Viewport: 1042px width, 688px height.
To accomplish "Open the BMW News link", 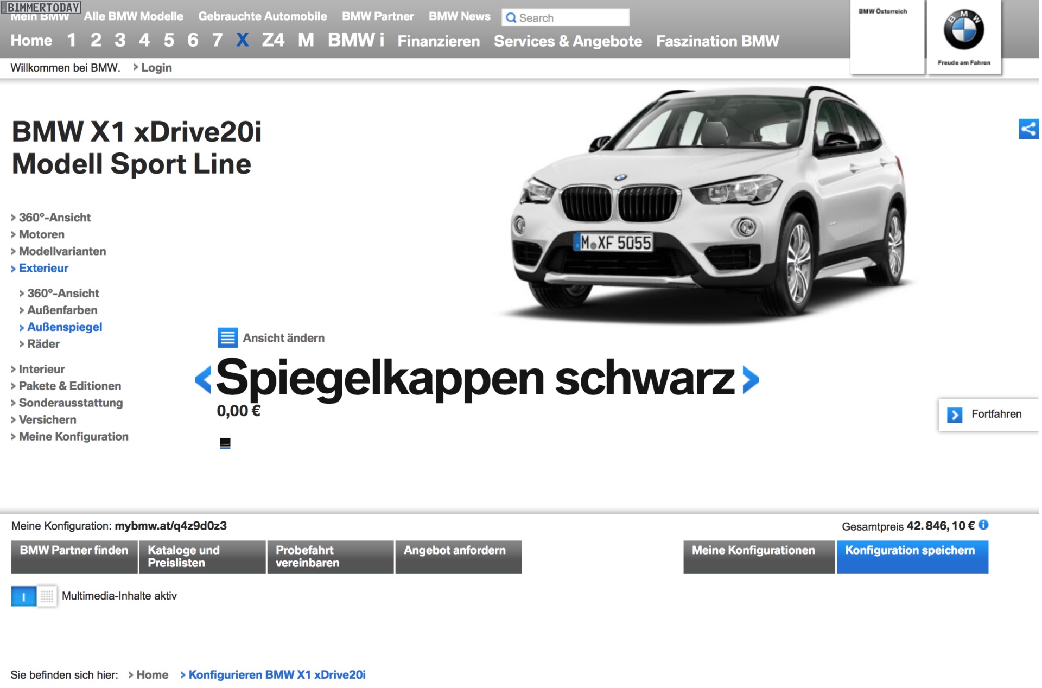I will click(x=460, y=16).
